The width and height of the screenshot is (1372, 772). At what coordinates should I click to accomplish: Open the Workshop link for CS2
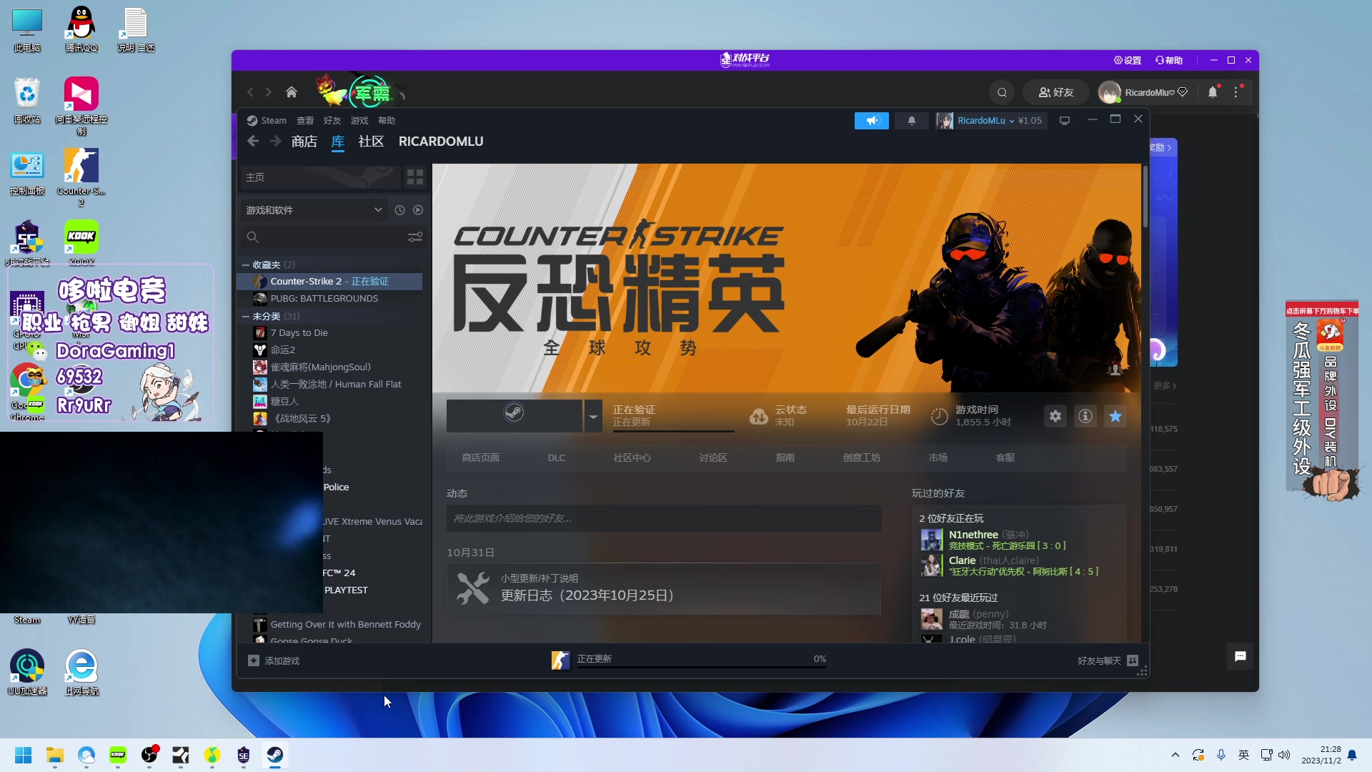tap(862, 458)
